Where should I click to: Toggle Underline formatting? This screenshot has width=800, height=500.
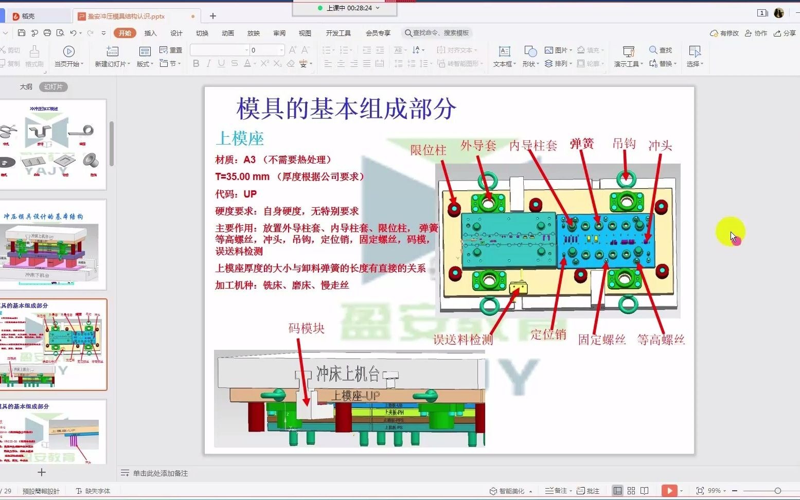point(221,63)
